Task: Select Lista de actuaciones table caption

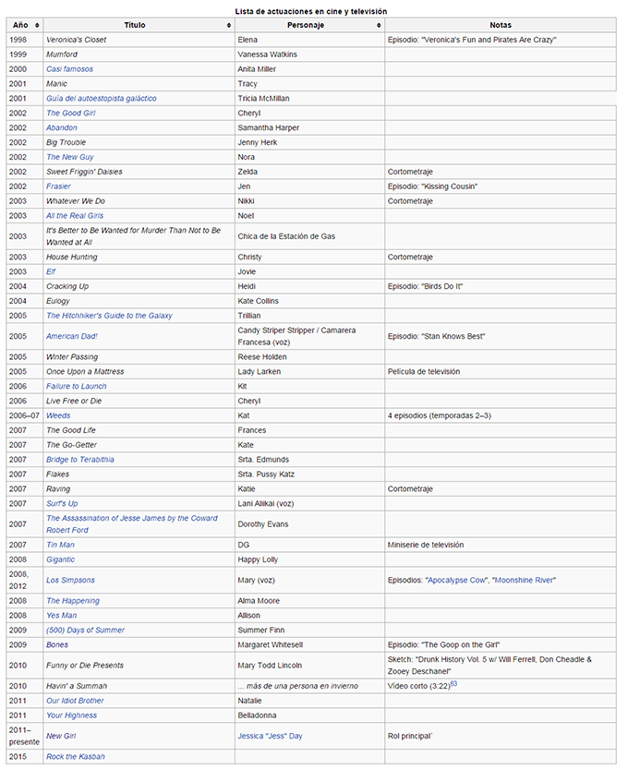Action: pyautogui.click(x=311, y=11)
